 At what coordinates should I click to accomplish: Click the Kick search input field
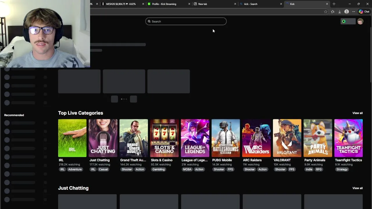coord(186,21)
